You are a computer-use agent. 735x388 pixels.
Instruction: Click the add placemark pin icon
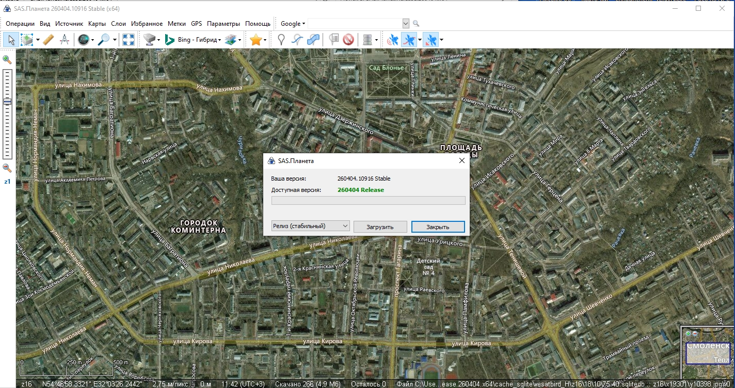pyautogui.click(x=281, y=40)
